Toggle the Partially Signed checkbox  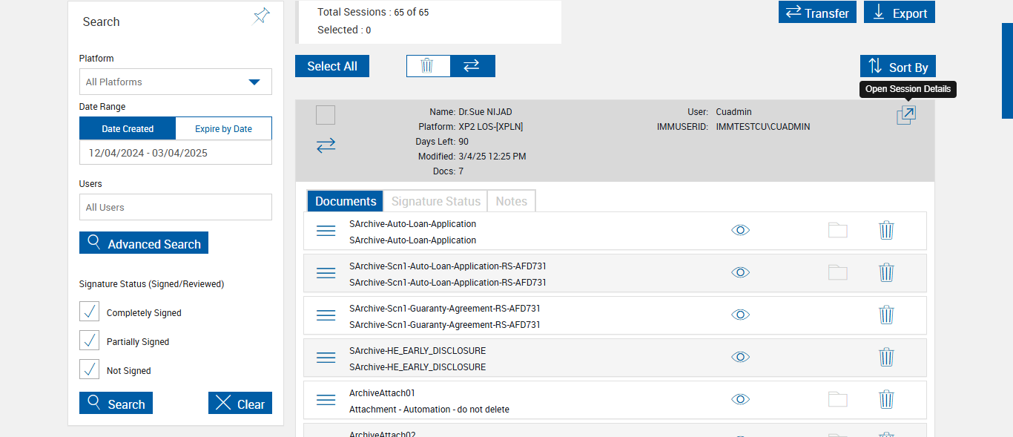point(89,341)
